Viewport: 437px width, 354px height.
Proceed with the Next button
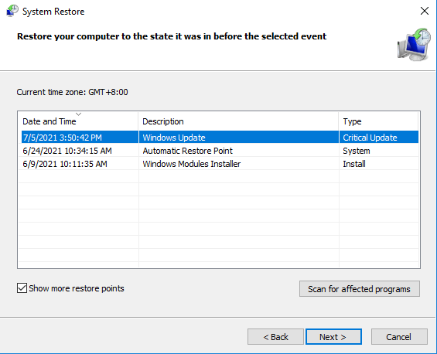(333, 337)
